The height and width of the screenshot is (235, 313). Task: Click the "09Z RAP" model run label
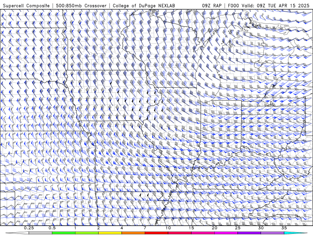(x=212, y=5)
